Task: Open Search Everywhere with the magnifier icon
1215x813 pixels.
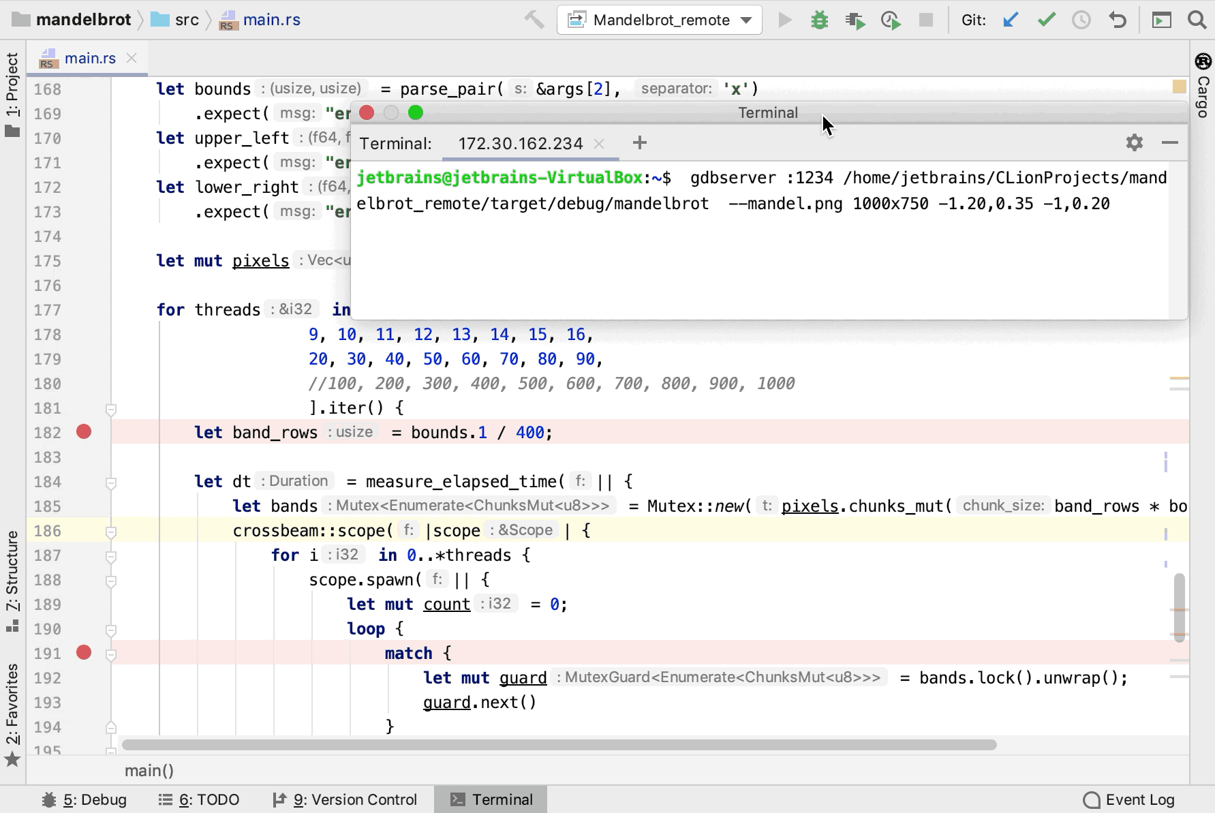Action: (x=1196, y=20)
